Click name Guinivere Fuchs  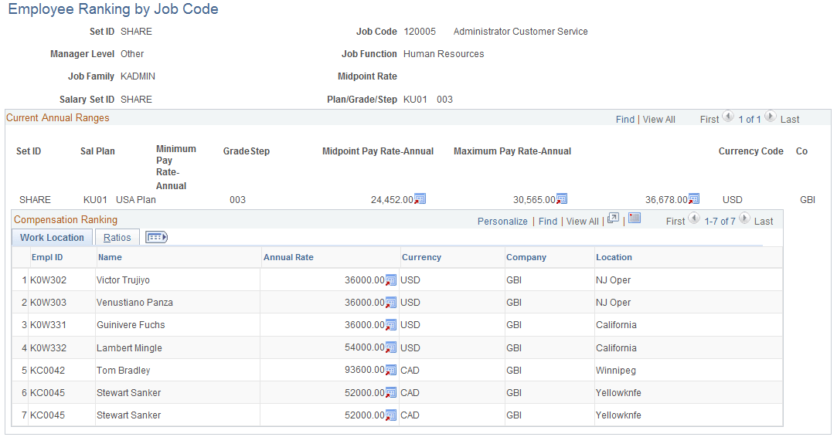[131, 325]
